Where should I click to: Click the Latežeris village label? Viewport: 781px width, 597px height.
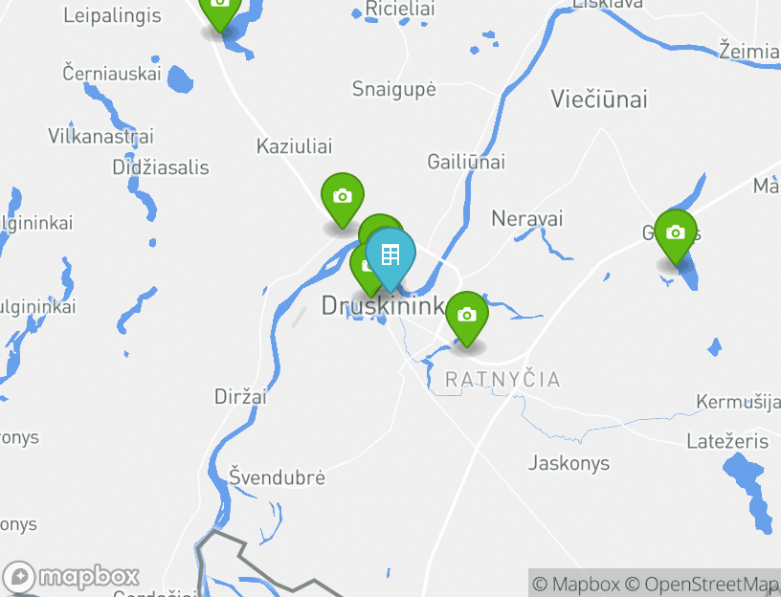click(727, 442)
